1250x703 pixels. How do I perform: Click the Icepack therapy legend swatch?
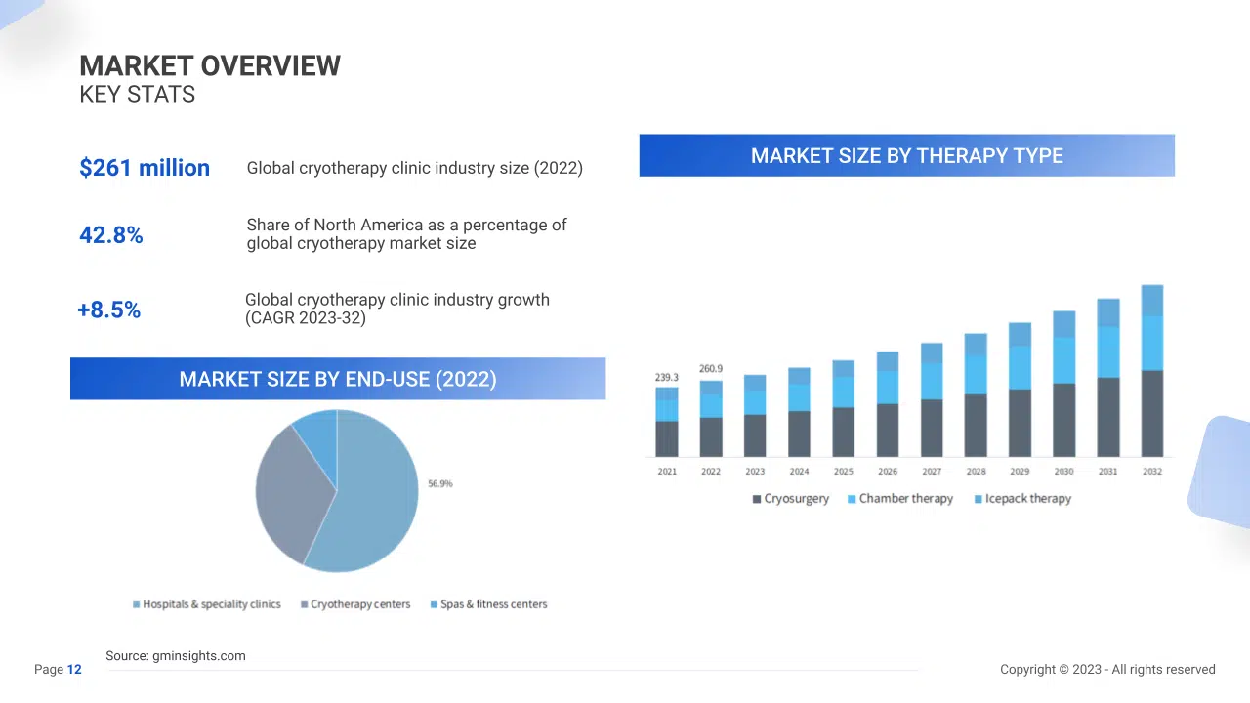pos(978,499)
